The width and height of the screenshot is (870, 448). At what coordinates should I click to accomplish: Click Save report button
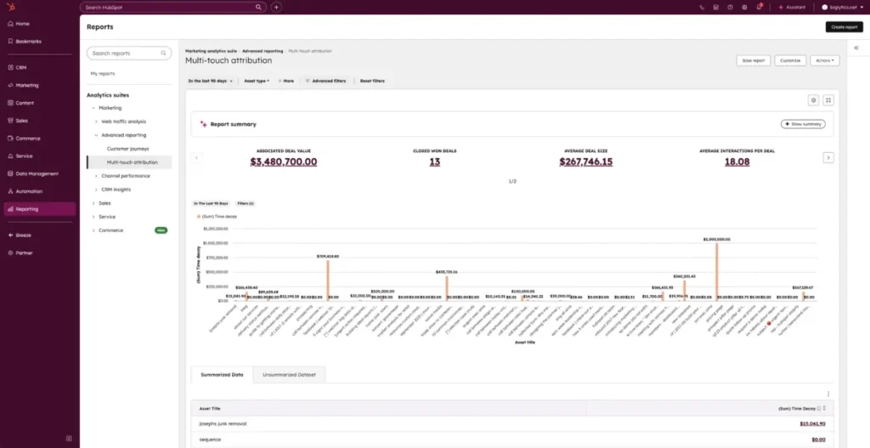(x=754, y=60)
